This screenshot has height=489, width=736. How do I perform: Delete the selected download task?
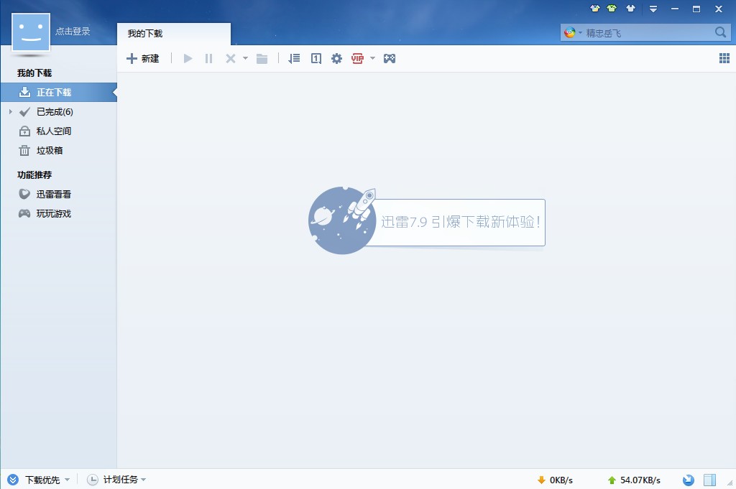pos(229,58)
